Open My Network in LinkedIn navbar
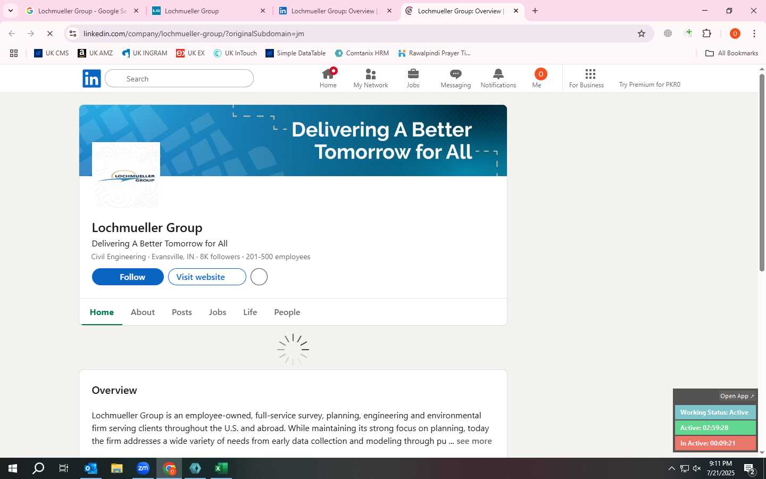 coord(371,78)
